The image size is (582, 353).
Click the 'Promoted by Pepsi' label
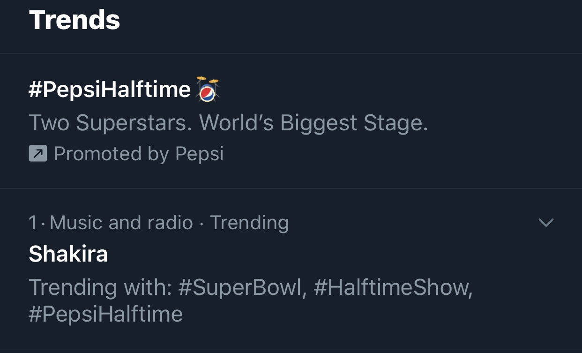[x=139, y=154]
